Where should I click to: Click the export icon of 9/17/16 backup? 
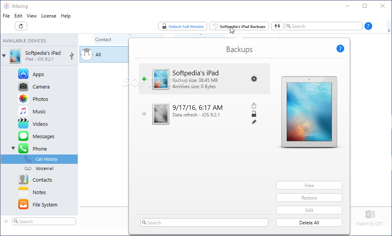point(254,106)
